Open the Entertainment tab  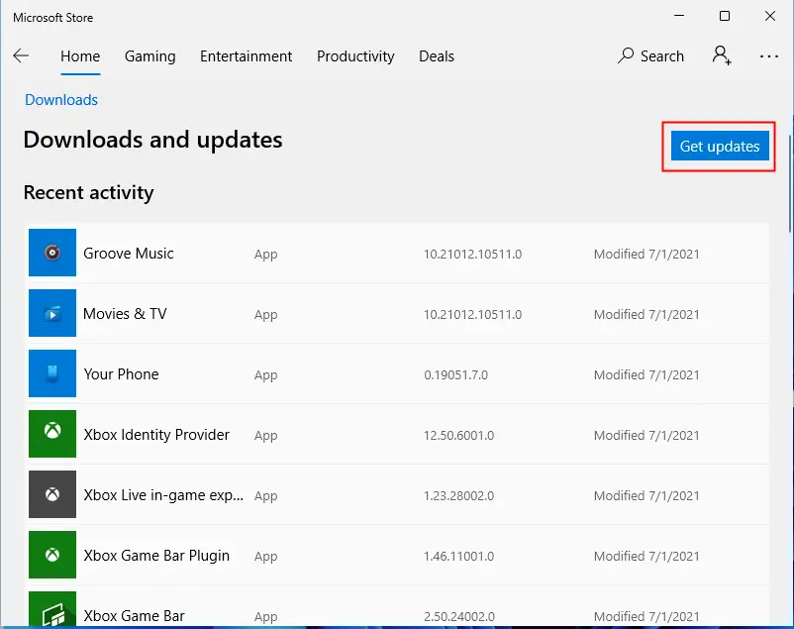click(x=247, y=56)
